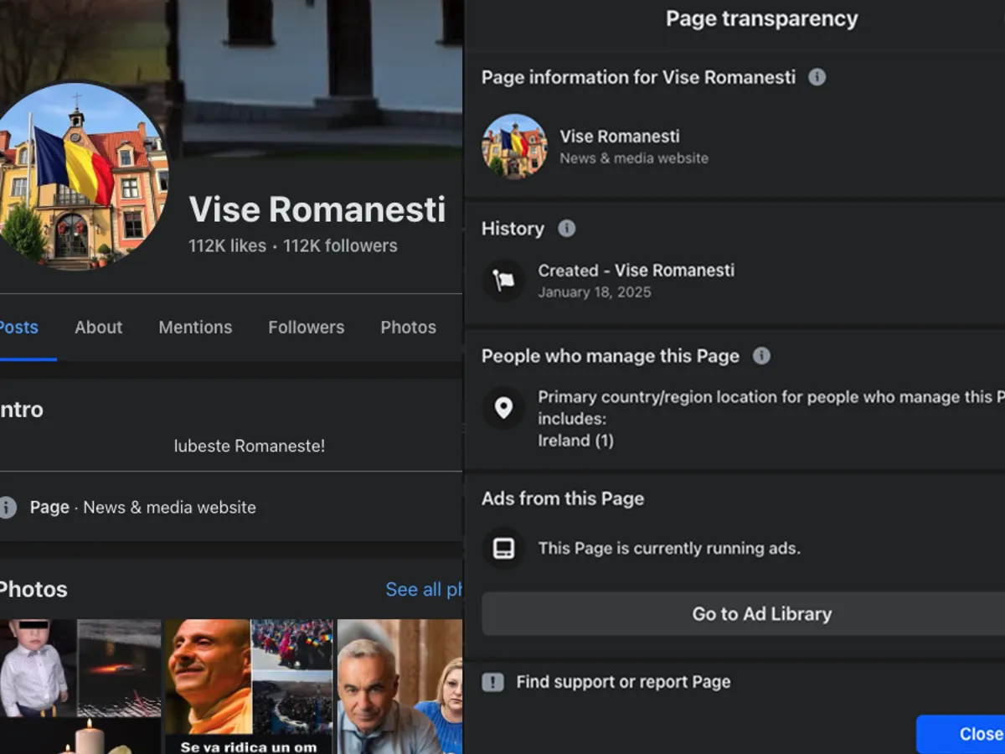Click Find support or report Page
The width and height of the screenshot is (1005, 754).
[623, 682]
